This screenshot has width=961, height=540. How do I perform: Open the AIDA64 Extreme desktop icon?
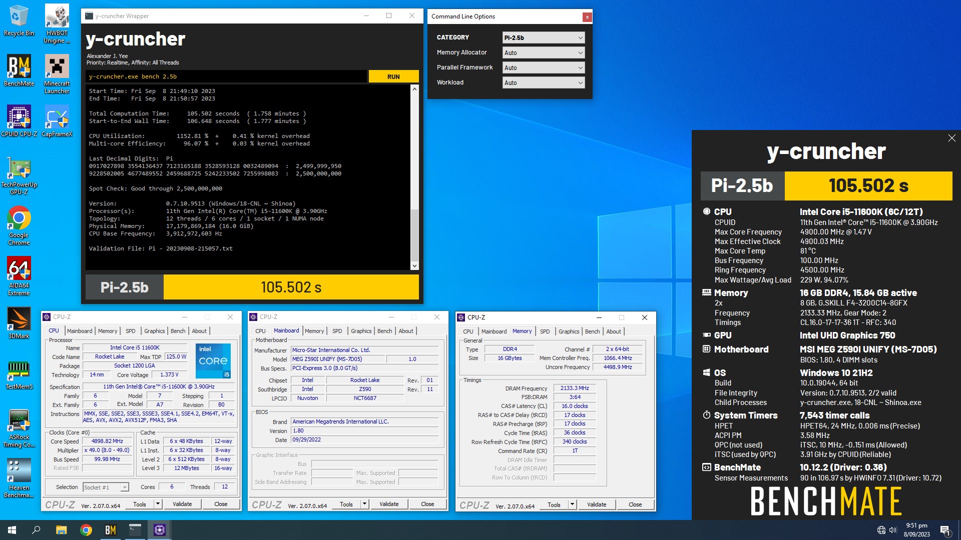click(x=19, y=276)
